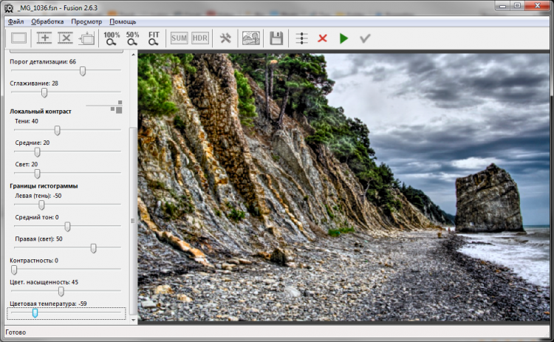
Task: Click the Средний тон slider handle
Action: tap(67, 227)
